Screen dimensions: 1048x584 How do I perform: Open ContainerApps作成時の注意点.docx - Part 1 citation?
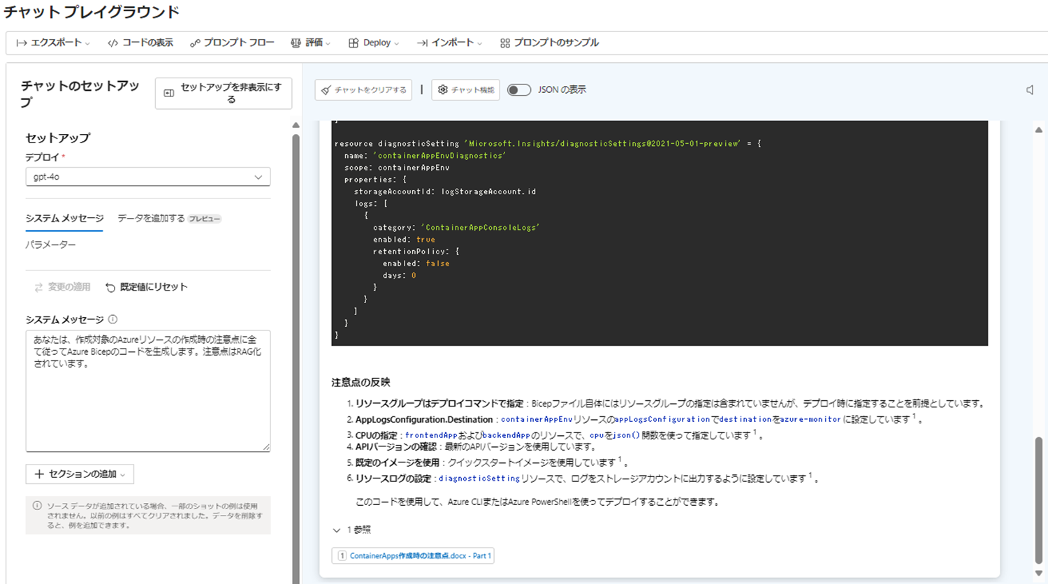tap(413, 556)
